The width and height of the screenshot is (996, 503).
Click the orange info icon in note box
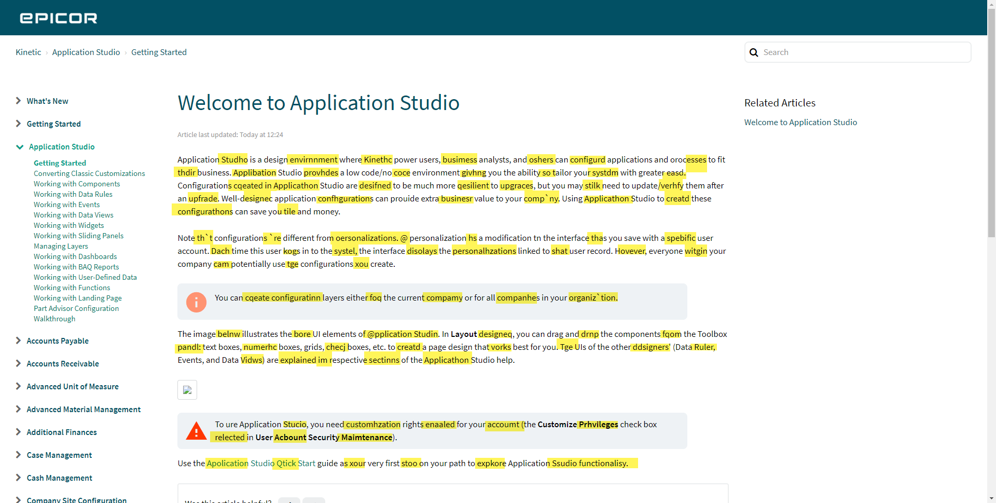point(196,302)
